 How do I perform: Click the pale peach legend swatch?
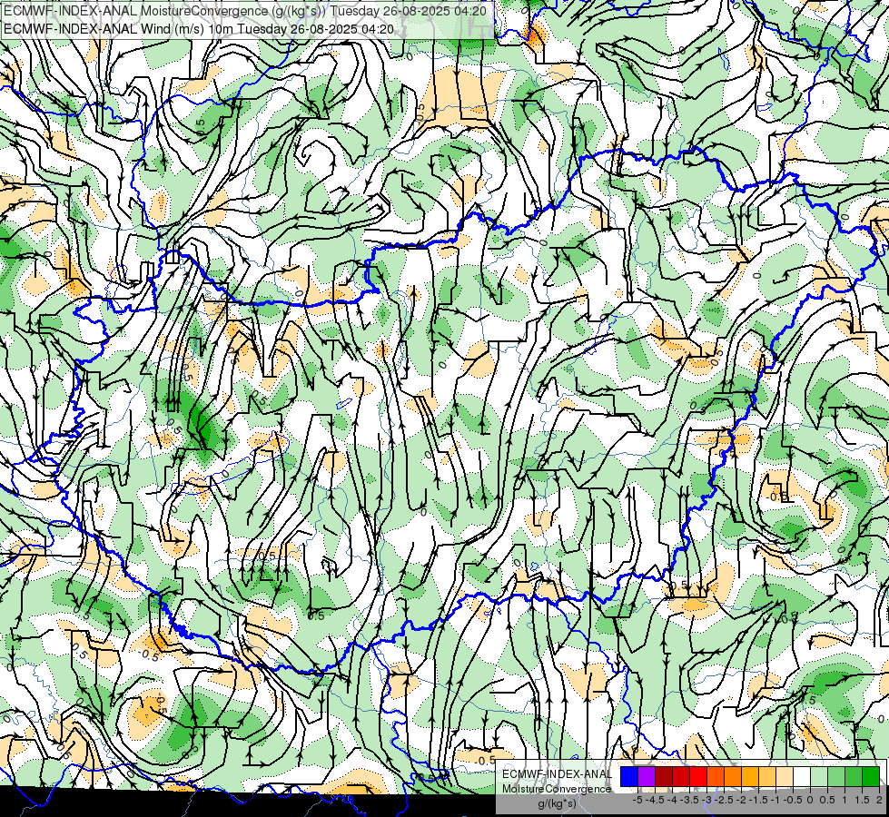[x=785, y=776]
